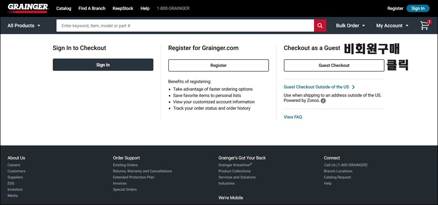Open Services and Solutions footer link
Viewport: 438px width, 205px height.
coord(237,177)
